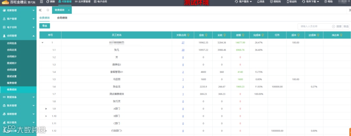Open 陈金龙's 3 contracts link
The width and height of the screenshot is (351, 136).
pos(183,87)
